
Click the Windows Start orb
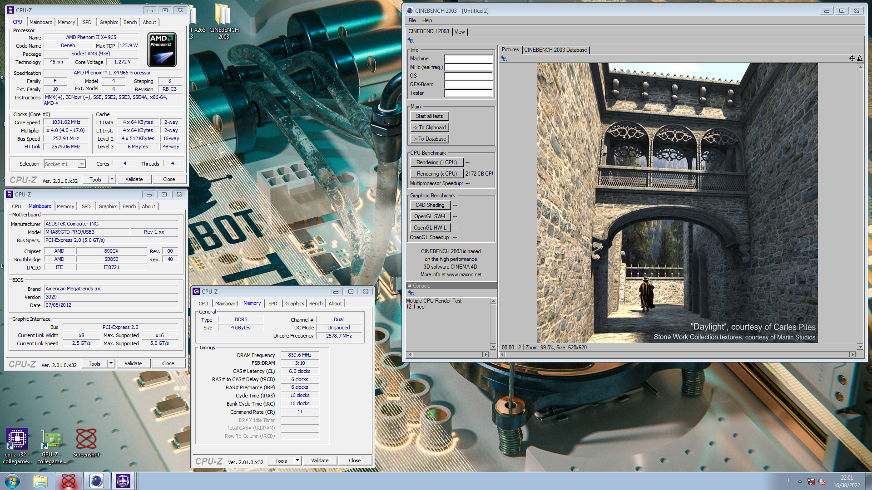pyautogui.click(x=12, y=481)
